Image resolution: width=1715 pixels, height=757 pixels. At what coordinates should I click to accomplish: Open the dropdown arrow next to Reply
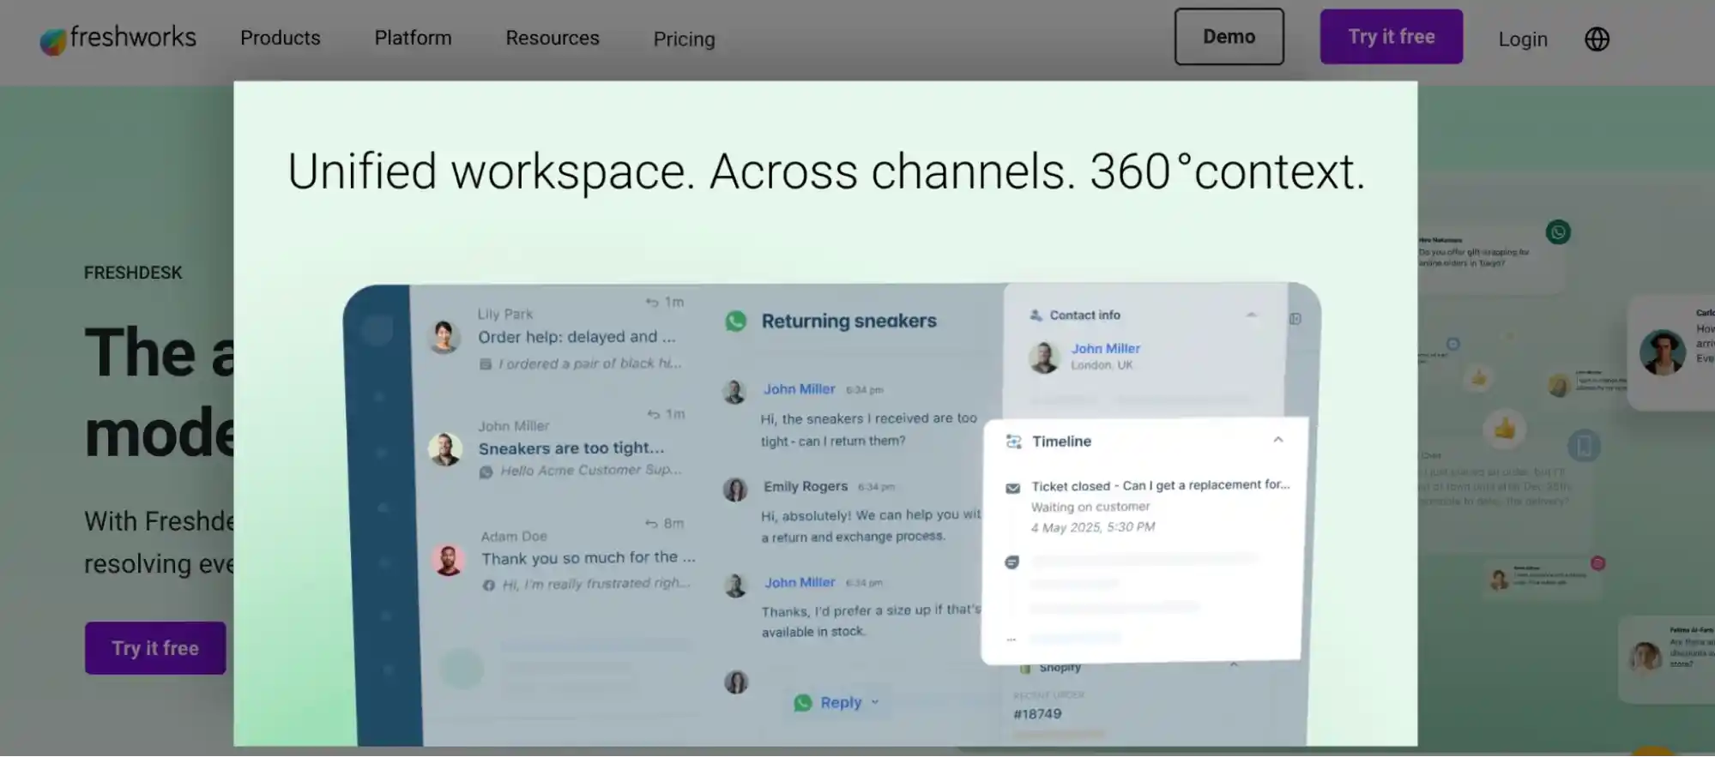pos(875,702)
